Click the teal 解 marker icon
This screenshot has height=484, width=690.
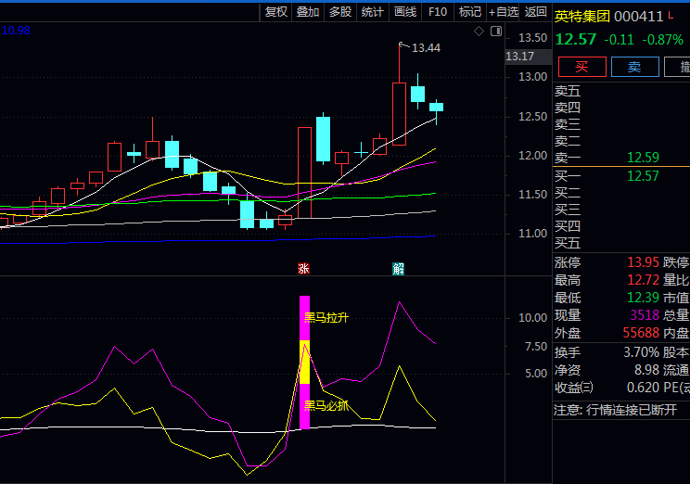coord(398,269)
